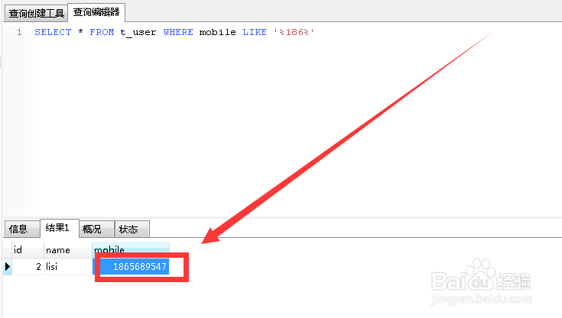562x318 pixels.
Task: Click the FROM keyword in the editor
Action: 102,32
